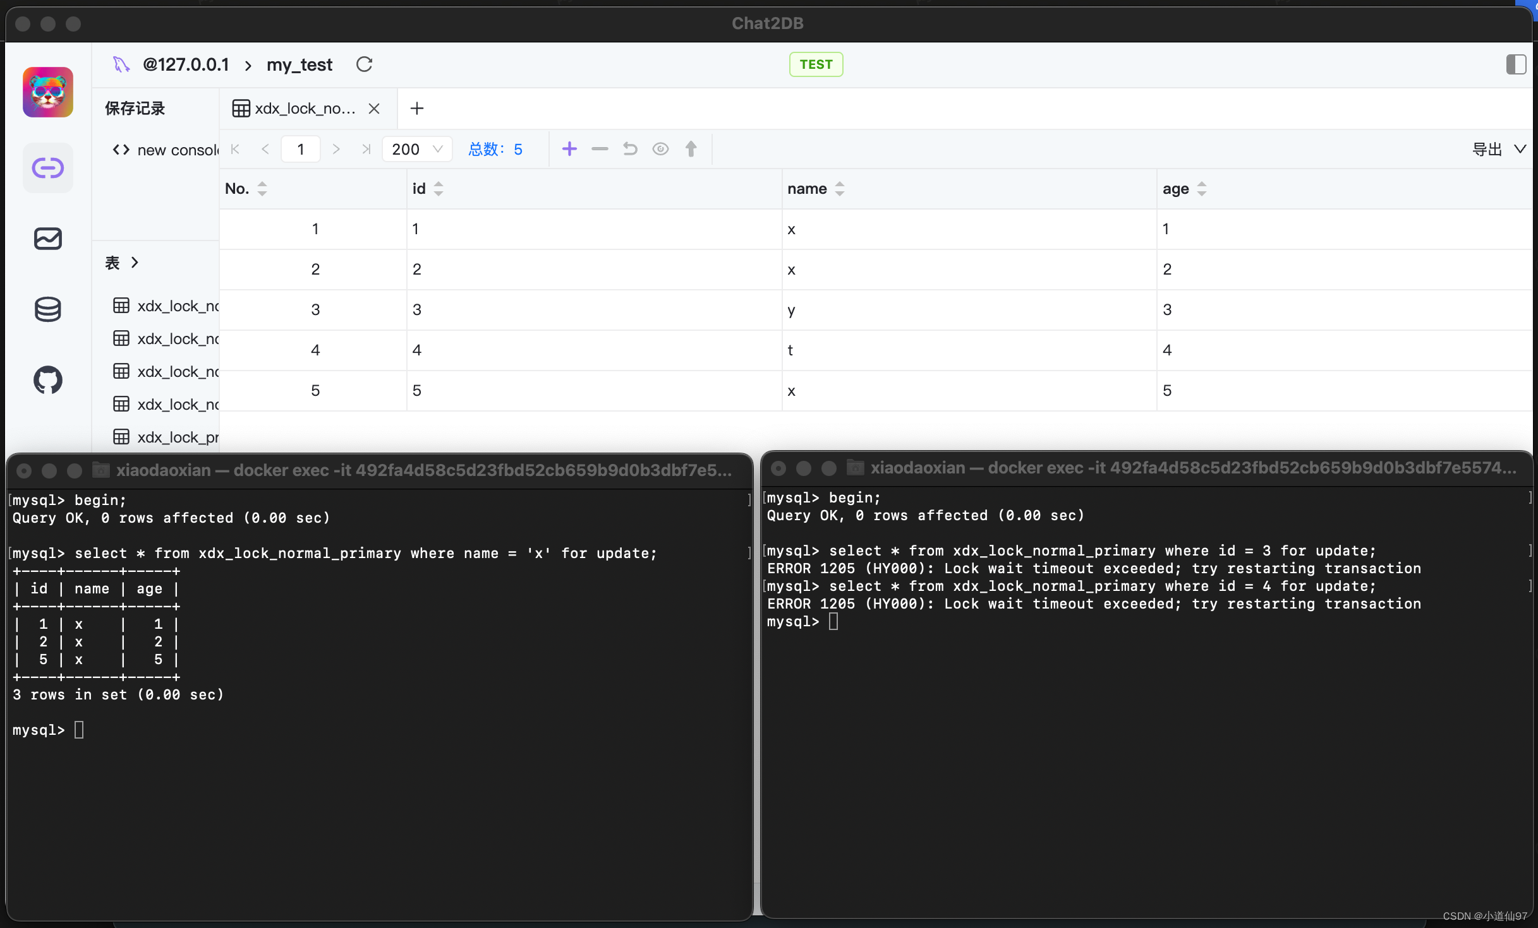This screenshot has width=1538, height=928.
Task: Sort by the No. column
Action: (x=262, y=189)
